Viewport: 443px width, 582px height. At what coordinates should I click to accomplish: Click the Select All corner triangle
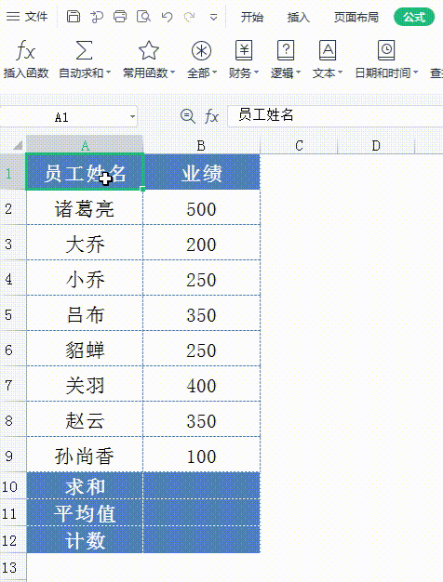coord(17,145)
